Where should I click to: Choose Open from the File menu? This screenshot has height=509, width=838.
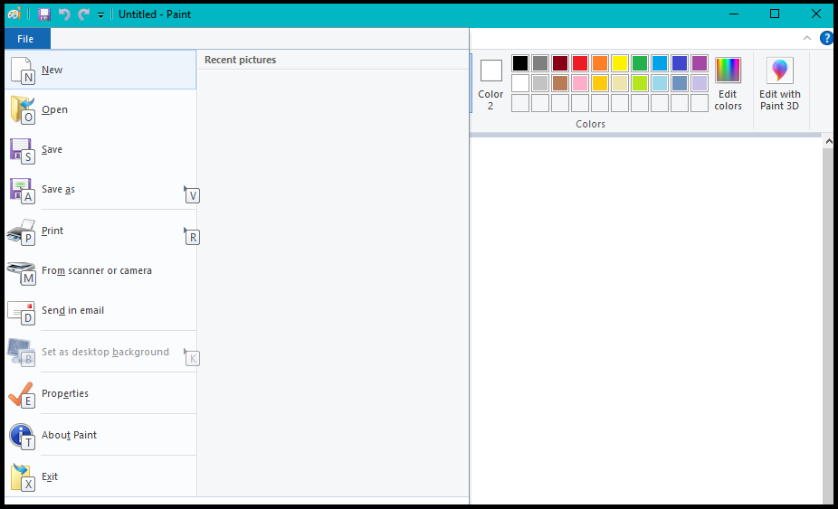100,109
